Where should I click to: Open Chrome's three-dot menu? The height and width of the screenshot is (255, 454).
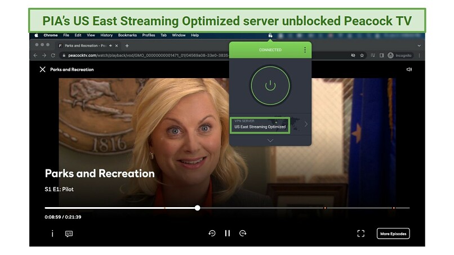pos(419,55)
